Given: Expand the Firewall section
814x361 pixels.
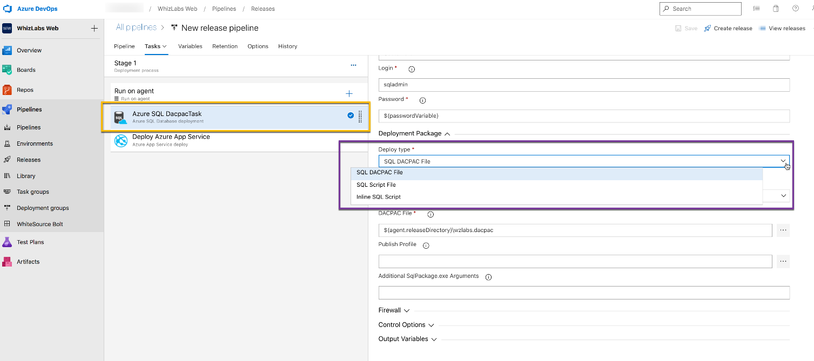Looking at the screenshot, I should pyautogui.click(x=394, y=310).
